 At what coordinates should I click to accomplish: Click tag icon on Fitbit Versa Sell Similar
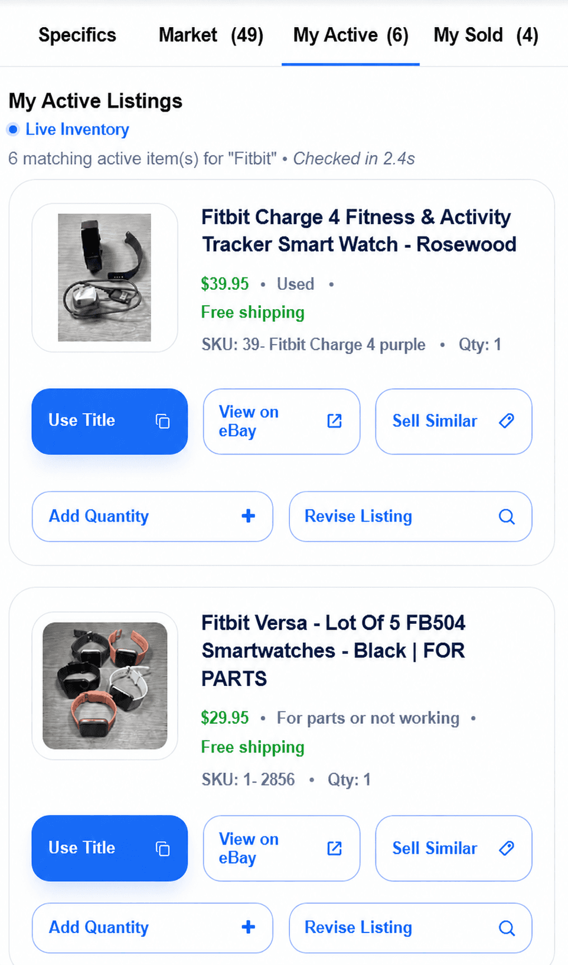(507, 848)
